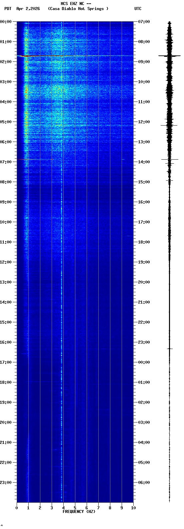Click the '06:00' UTC time label

click(144, 483)
